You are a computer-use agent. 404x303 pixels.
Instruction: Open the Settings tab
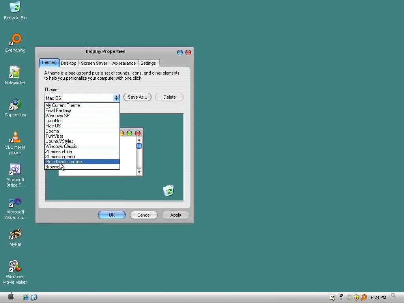coord(148,63)
